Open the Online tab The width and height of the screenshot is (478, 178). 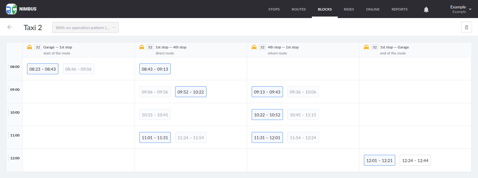coord(373,9)
